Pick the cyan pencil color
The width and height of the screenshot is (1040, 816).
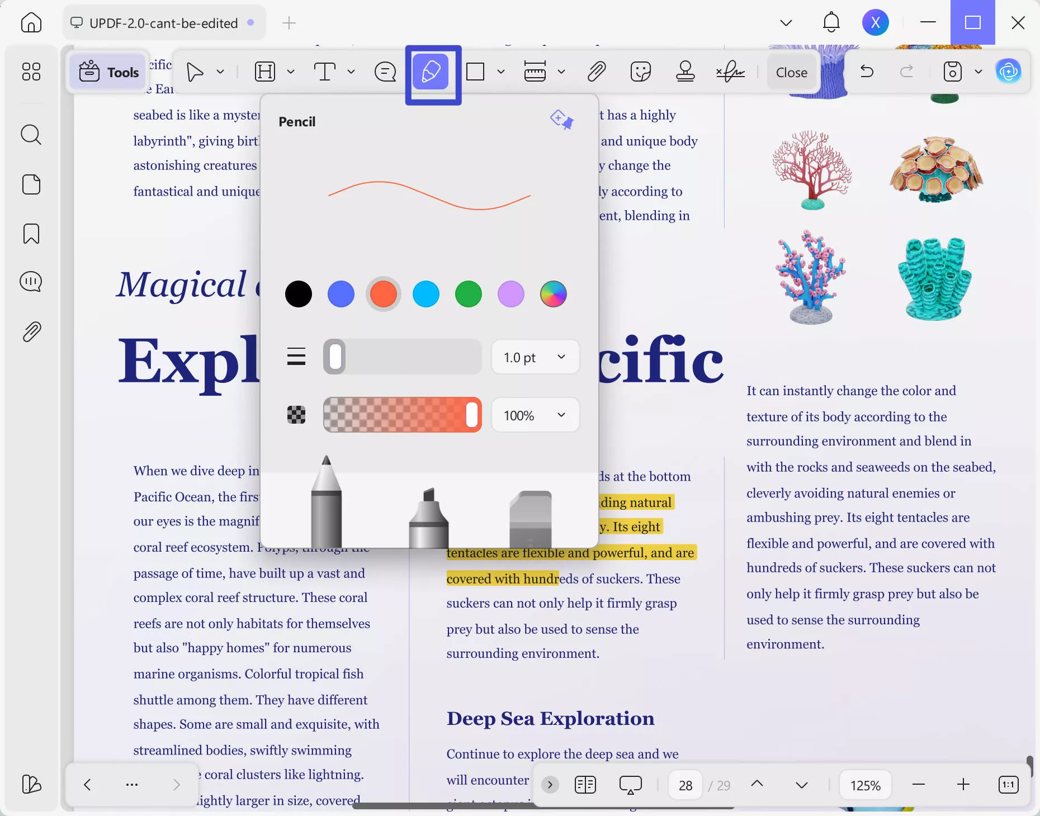[426, 294]
